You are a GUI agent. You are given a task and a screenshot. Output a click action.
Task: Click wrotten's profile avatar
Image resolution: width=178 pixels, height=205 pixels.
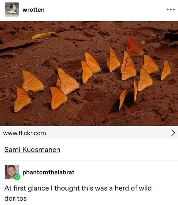coord(12,10)
